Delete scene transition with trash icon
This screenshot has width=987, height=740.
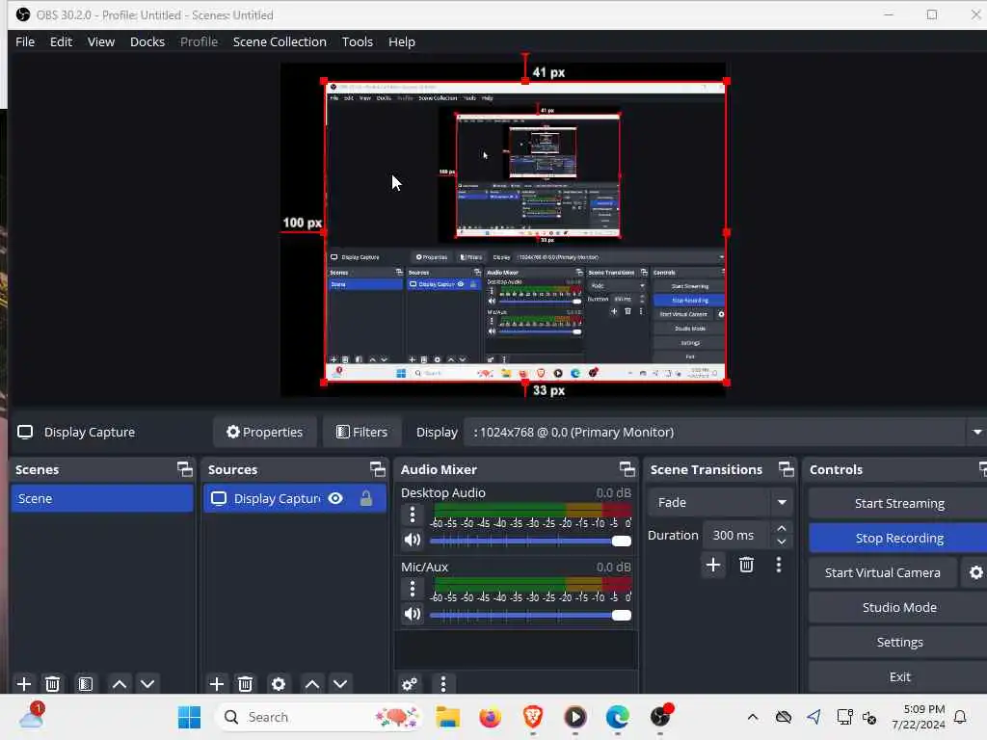tap(747, 565)
